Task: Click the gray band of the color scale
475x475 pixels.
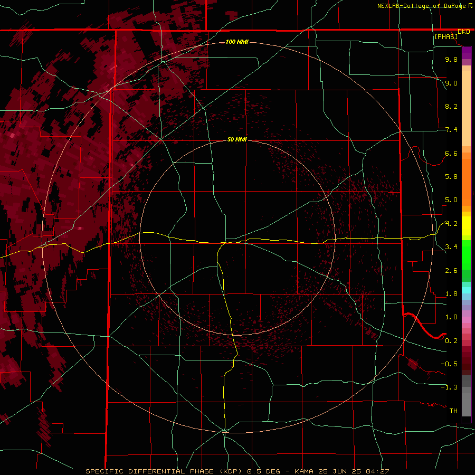Action: pyautogui.click(x=466, y=397)
